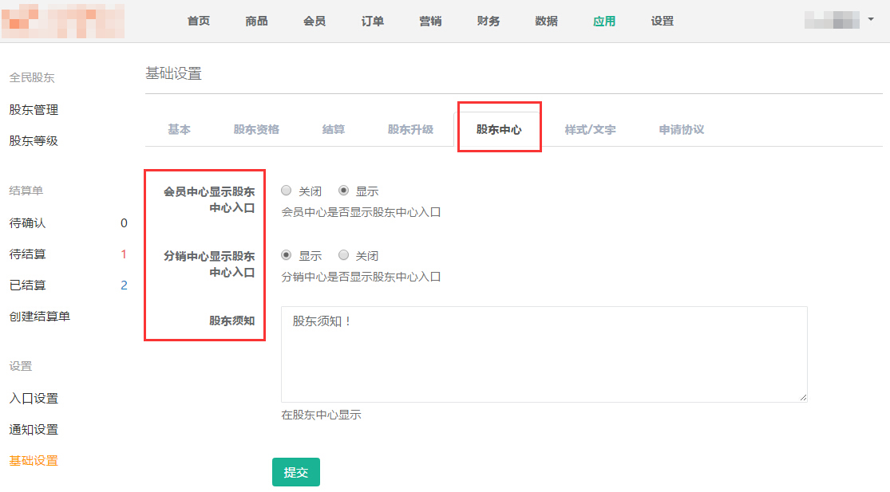The width and height of the screenshot is (890, 492).
Task: Select 关闭 for 分销中心显示股东中心入口
Action: (x=344, y=256)
